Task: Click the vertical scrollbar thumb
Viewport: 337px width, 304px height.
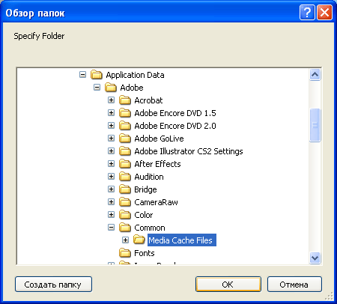Action: [x=315, y=125]
